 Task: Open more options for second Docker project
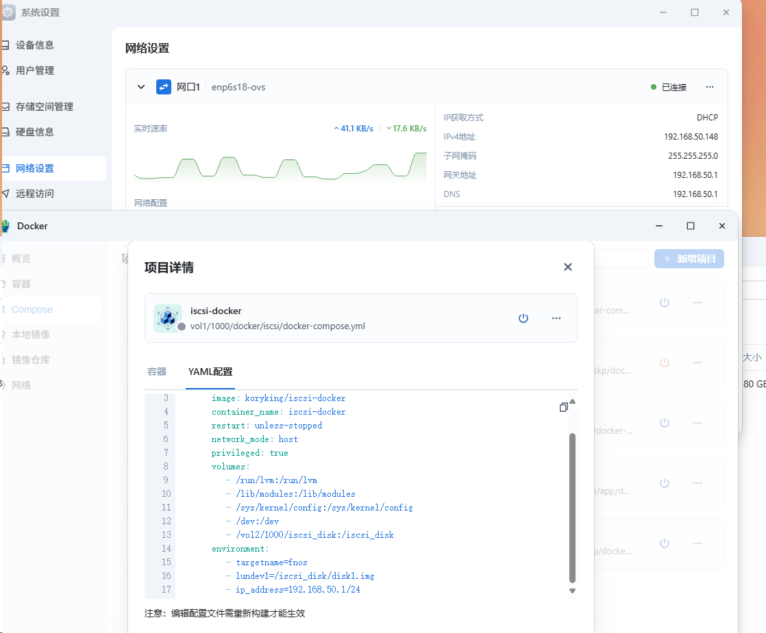click(x=697, y=363)
